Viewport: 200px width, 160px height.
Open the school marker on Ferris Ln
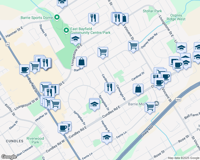click(107, 138)
